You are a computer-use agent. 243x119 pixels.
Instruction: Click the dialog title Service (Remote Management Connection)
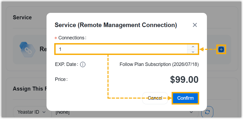[116, 25]
